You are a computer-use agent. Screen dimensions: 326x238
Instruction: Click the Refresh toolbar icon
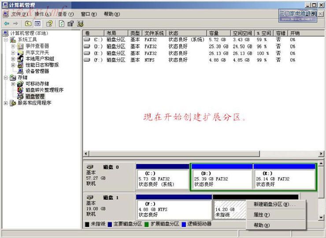pos(61,23)
